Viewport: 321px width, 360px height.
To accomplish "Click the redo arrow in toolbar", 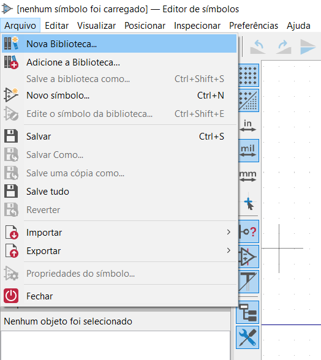I will tap(284, 47).
